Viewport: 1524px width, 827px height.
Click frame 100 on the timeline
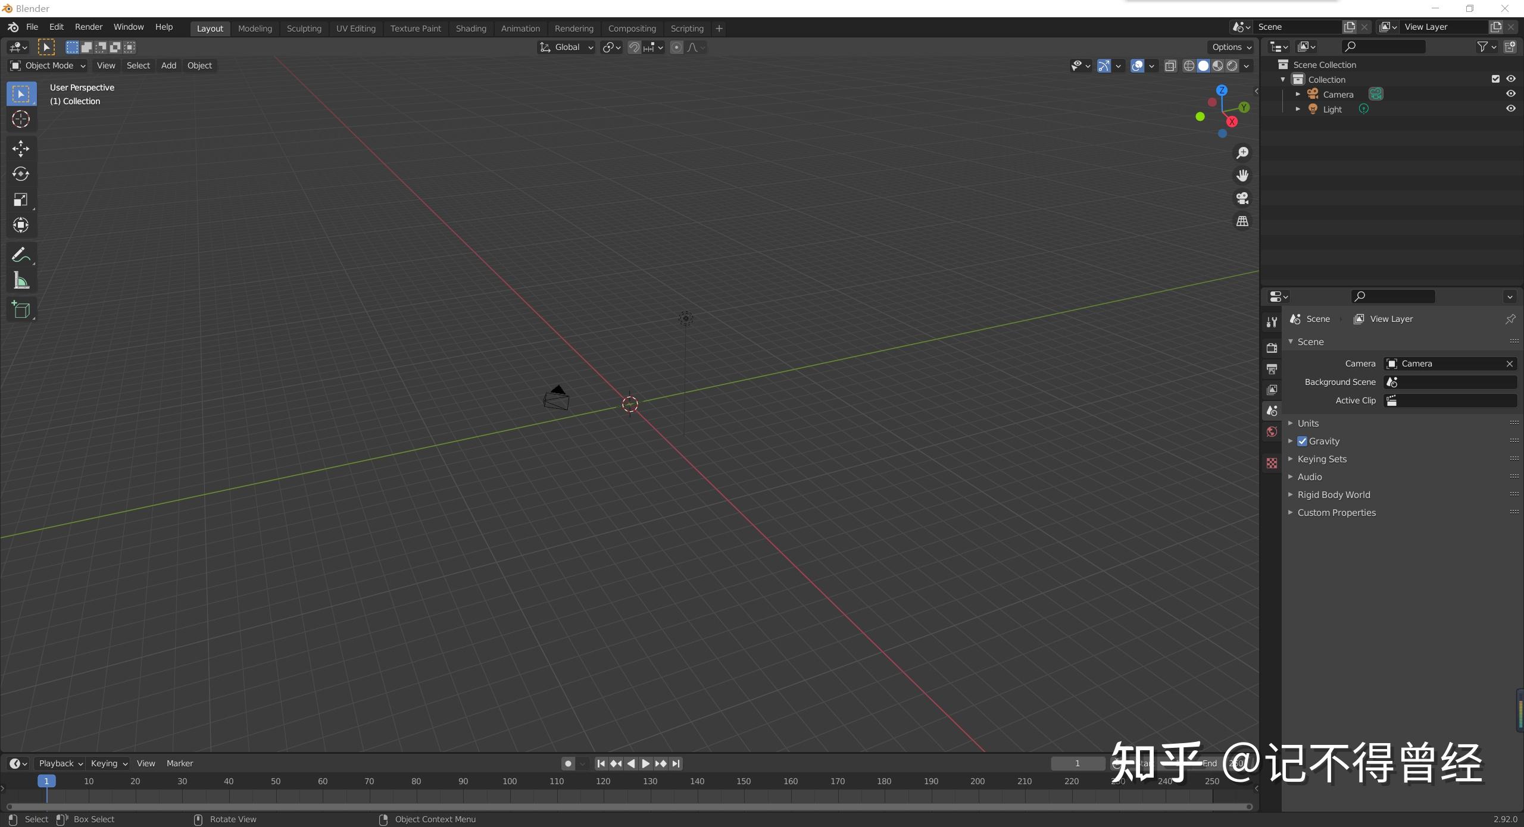click(x=510, y=781)
